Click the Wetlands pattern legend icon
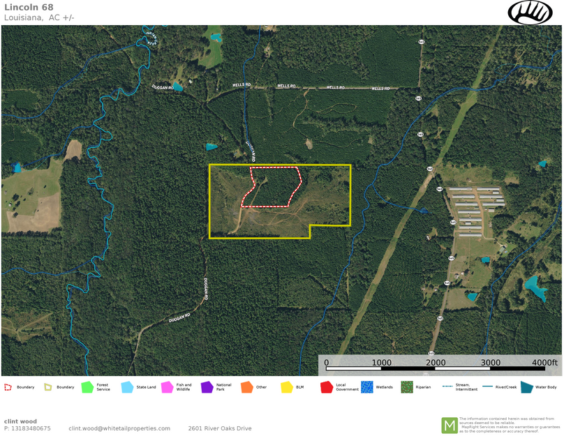The height and width of the screenshot is (436, 564). click(x=366, y=386)
